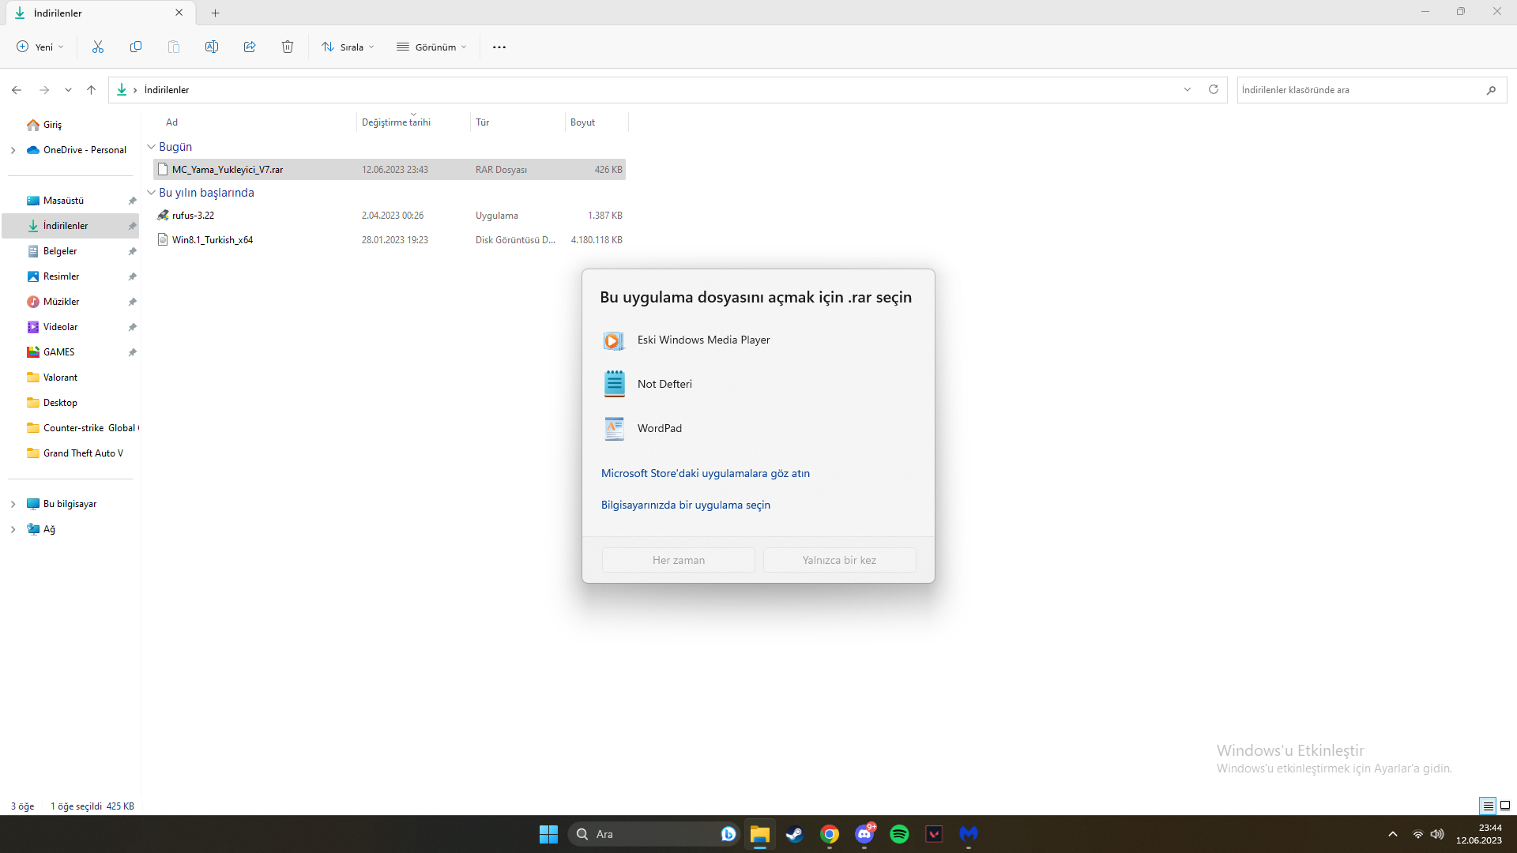Select Eski Windows Media Player app
The width and height of the screenshot is (1517, 853).
coord(703,340)
